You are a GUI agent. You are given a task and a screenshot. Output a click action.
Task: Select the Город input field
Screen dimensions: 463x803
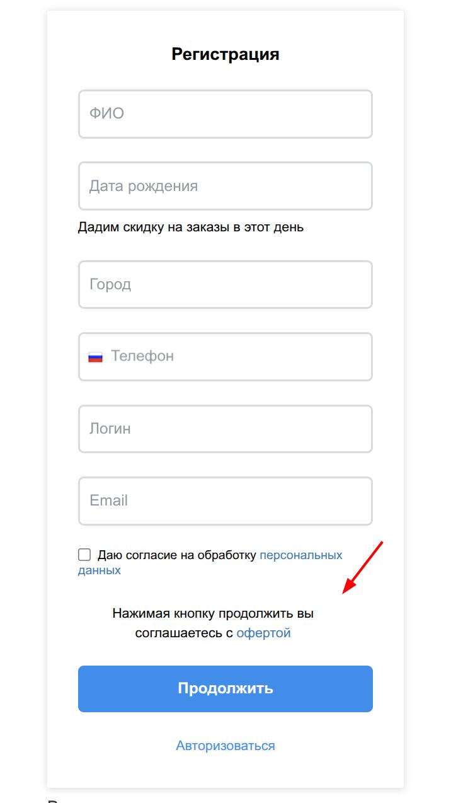click(x=226, y=284)
